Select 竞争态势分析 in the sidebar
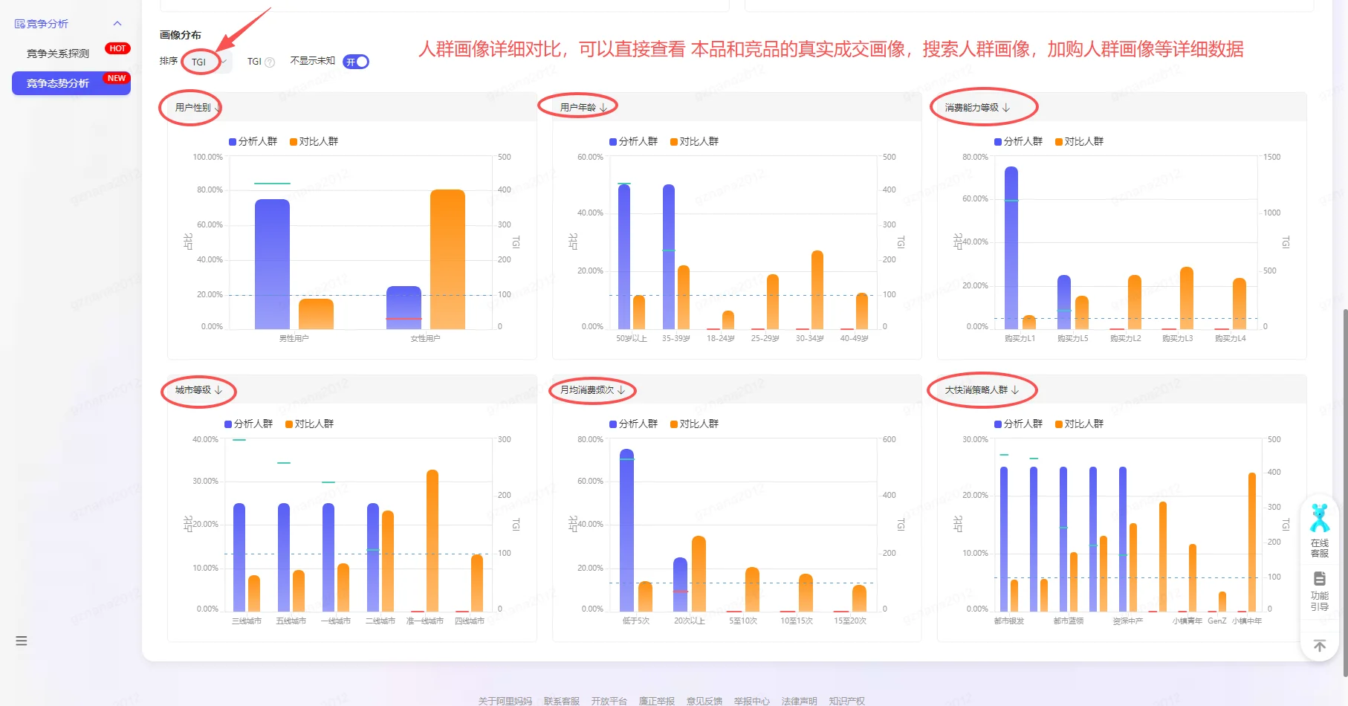 click(x=56, y=82)
